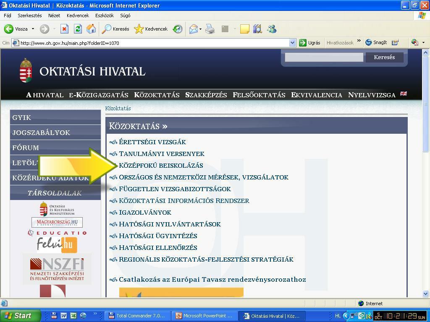Open the Felsőoktatás navigation tab
430x322 pixels.
pos(259,95)
